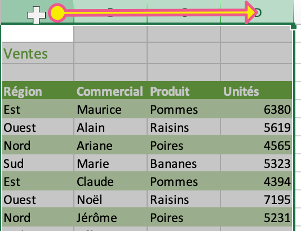Select the Alain cell
Image resolution: width=301 pixels, height=231 pixels.
coord(110,127)
